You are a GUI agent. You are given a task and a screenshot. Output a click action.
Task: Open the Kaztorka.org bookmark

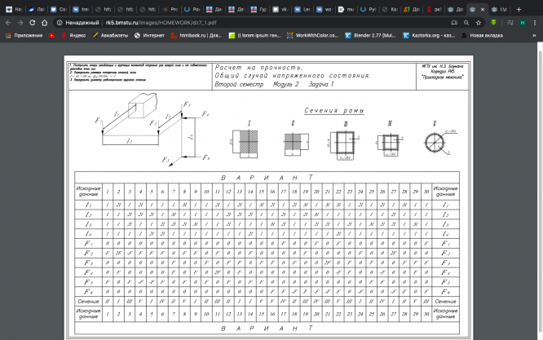click(x=429, y=35)
